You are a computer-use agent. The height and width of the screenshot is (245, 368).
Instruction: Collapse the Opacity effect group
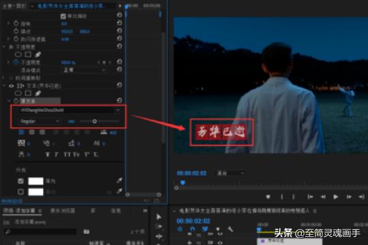point(3,47)
